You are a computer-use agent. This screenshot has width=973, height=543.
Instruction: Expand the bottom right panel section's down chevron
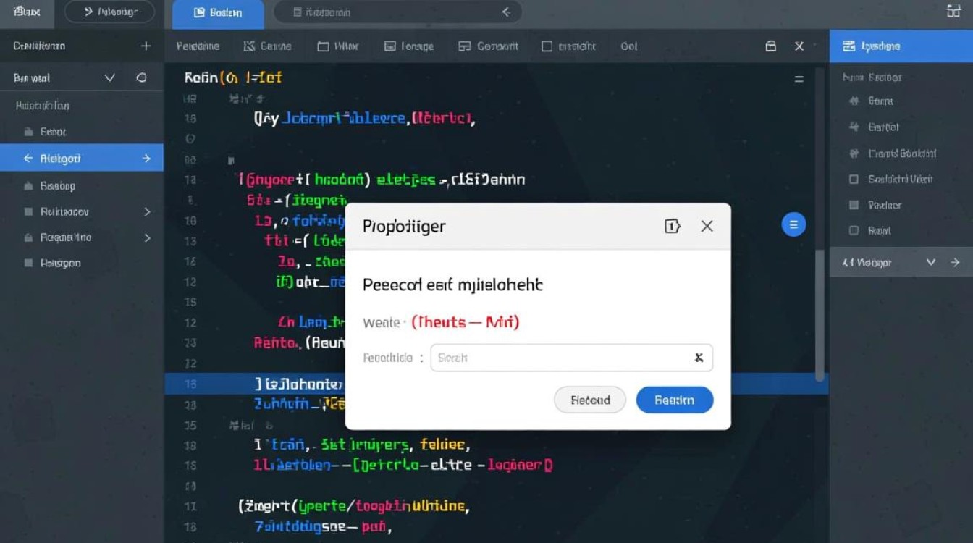[x=931, y=263]
